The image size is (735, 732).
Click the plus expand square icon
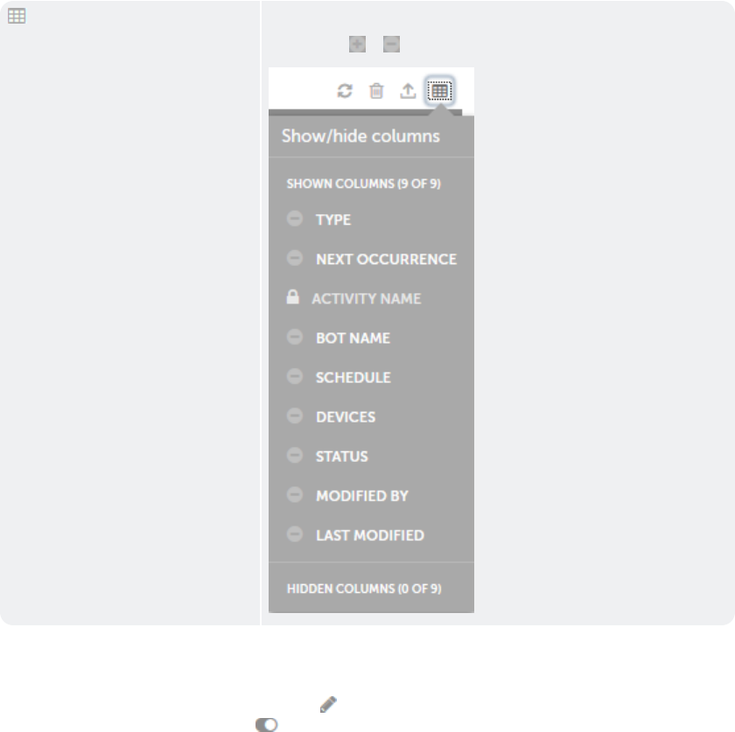[358, 44]
